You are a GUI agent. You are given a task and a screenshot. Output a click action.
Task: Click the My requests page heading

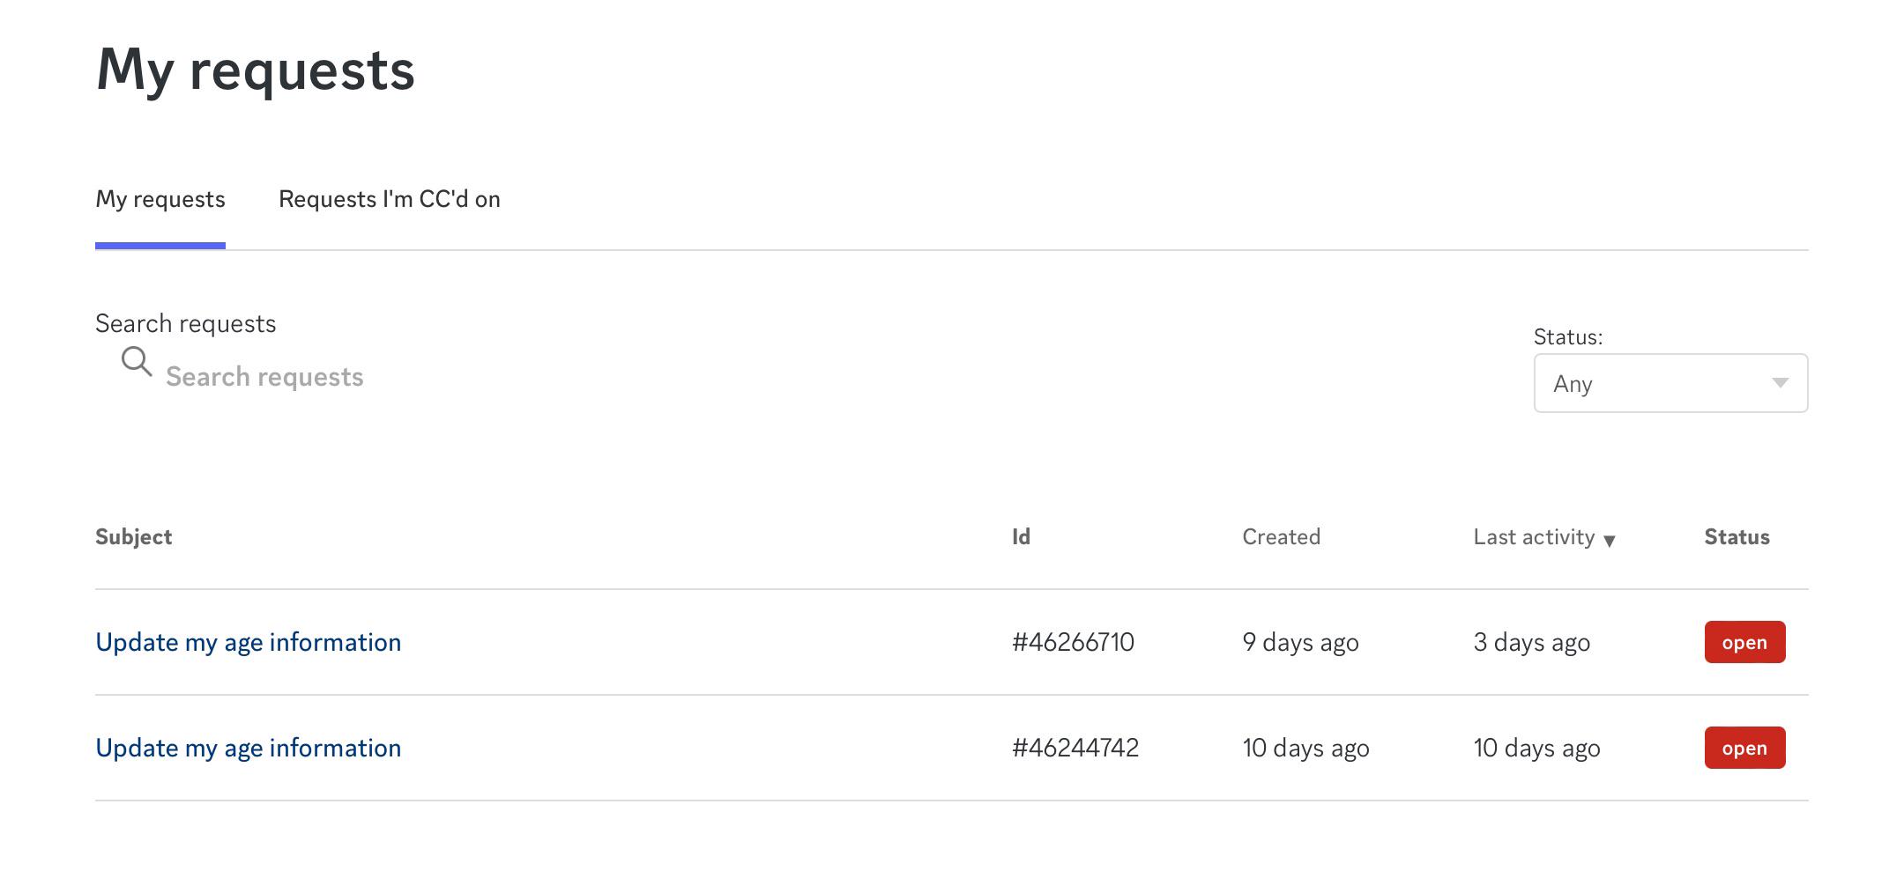point(255,70)
